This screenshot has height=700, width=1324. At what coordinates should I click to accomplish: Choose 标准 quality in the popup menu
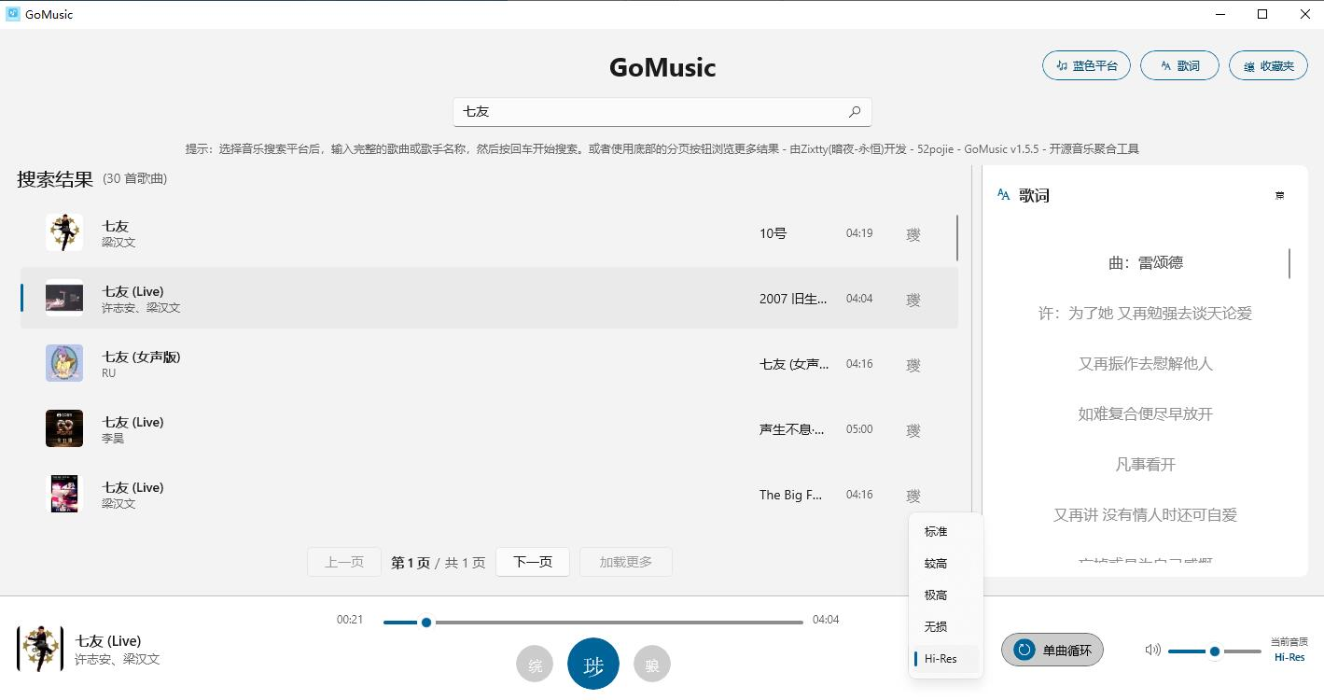click(936, 532)
